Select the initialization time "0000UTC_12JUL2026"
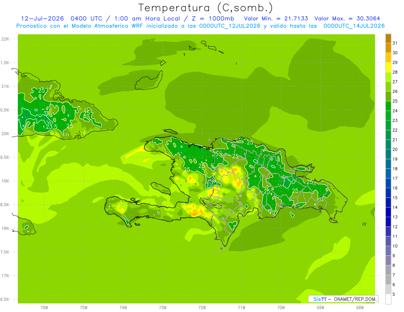This screenshot has height=312, width=404. point(230,26)
